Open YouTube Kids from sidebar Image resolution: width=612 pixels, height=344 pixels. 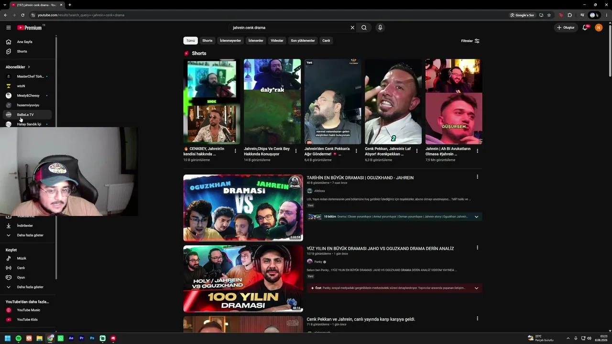tap(28, 320)
